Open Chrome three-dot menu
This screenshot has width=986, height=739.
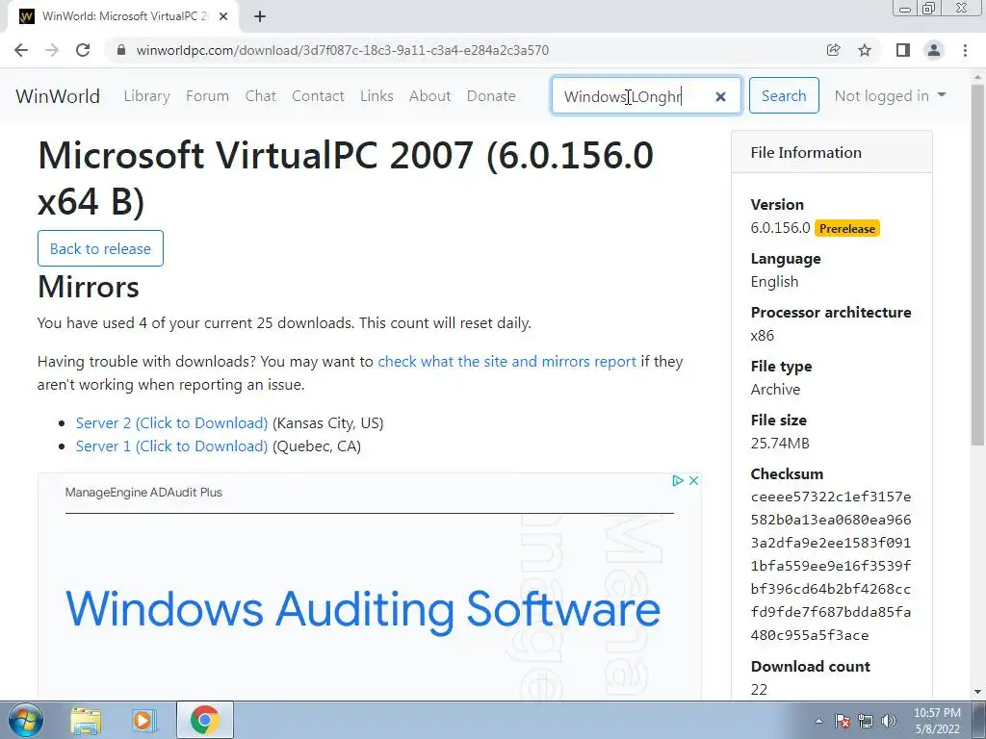point(965,50)
